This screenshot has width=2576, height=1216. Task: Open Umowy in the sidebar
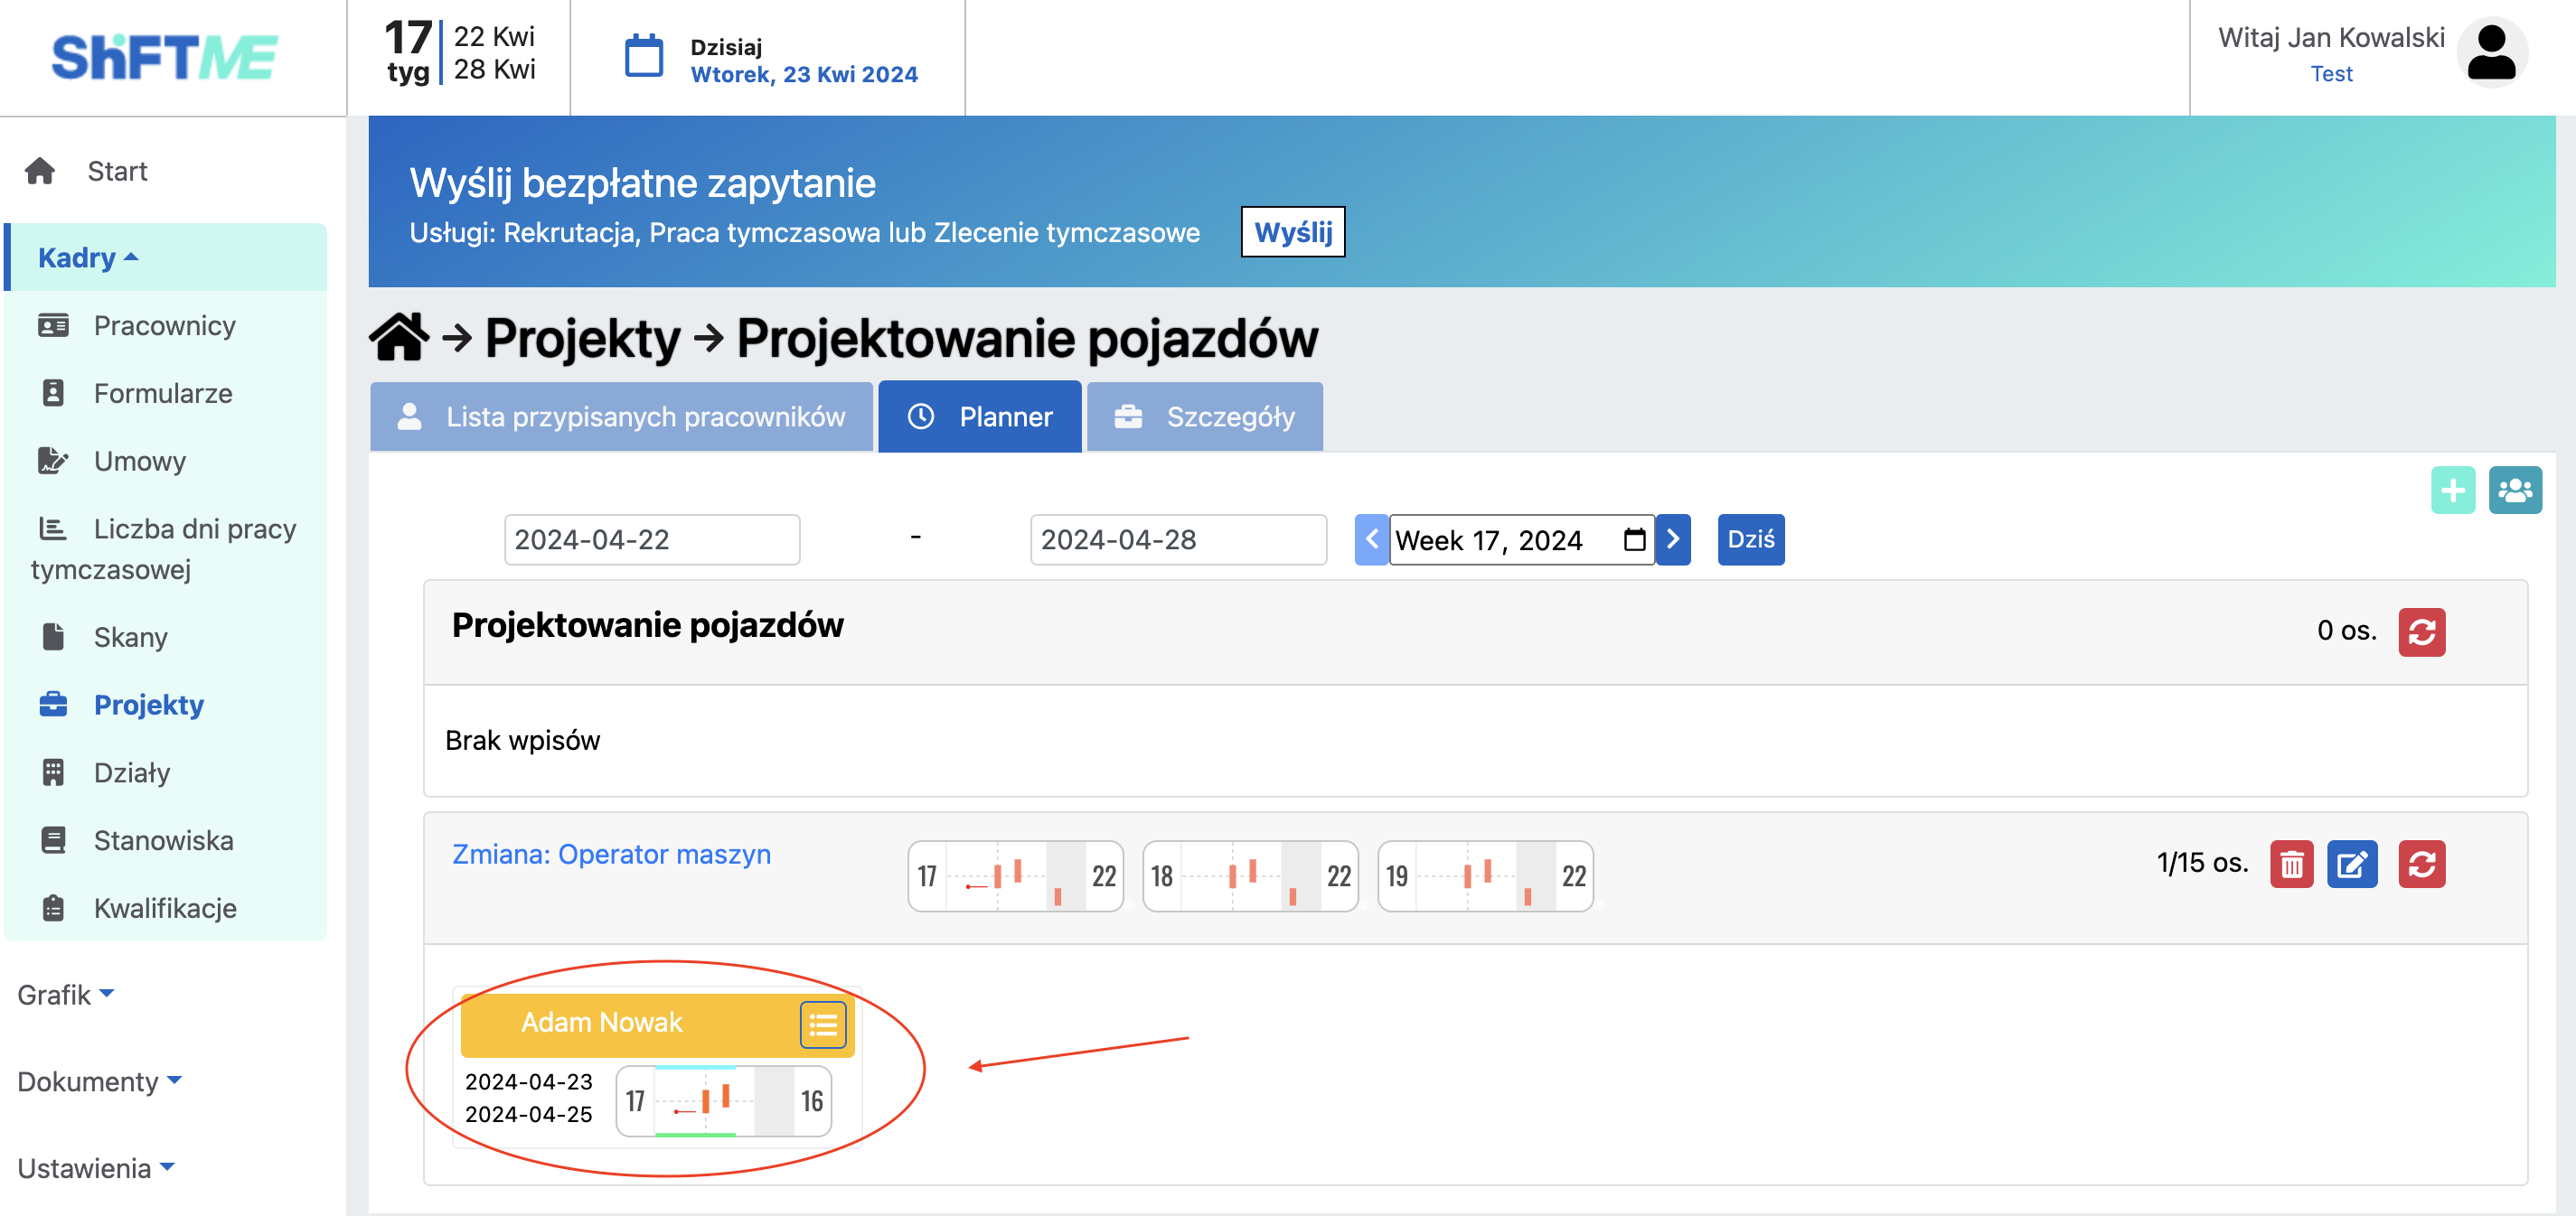[140, 462]
